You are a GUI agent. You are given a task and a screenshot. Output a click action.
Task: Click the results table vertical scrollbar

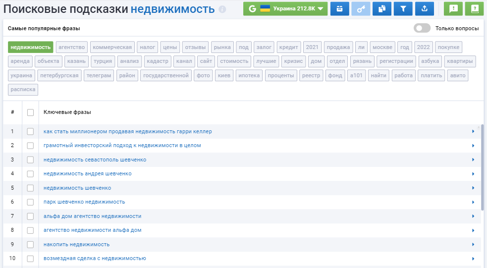click(x=483, y=168)
